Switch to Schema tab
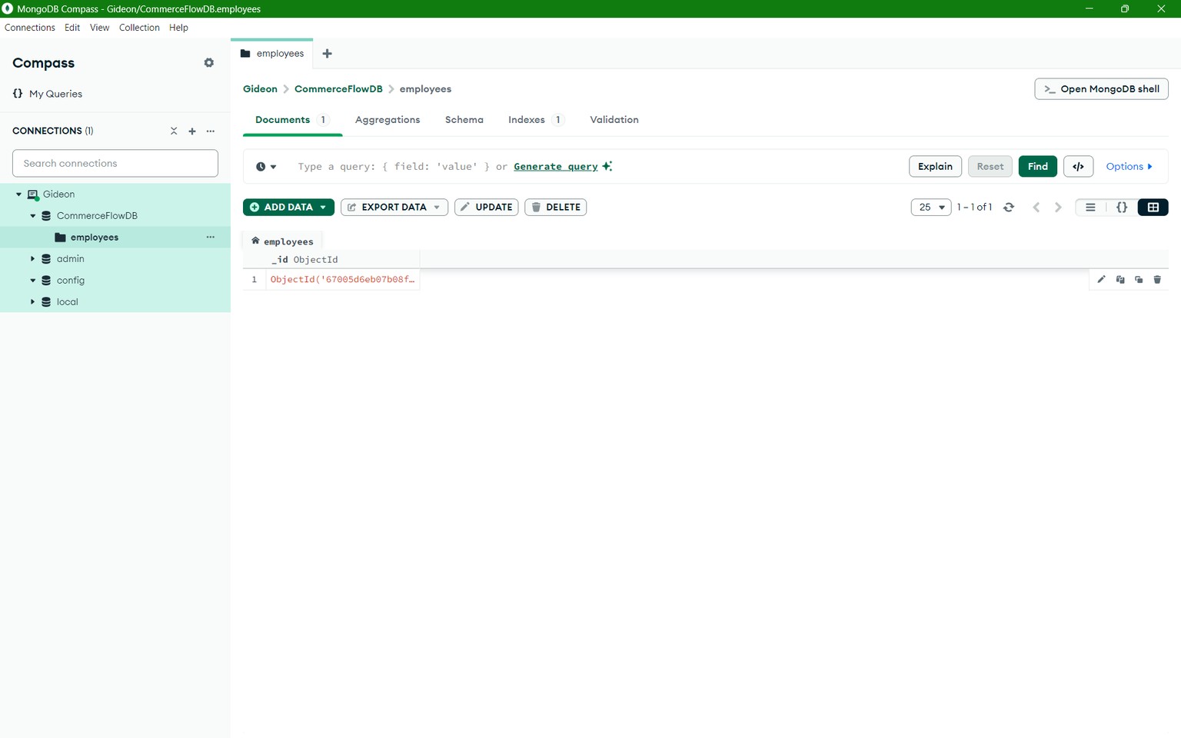This screenshot has width=1181, height=738. coord(464,120)
